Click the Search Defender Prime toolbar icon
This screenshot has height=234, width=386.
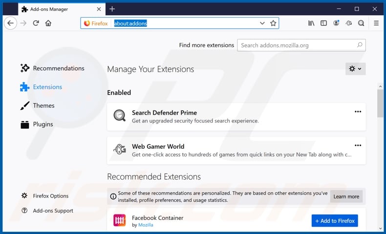point(361,23)
